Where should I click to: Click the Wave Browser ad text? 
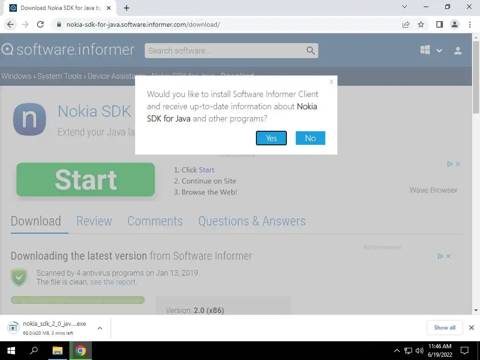(x=433, y=190)
